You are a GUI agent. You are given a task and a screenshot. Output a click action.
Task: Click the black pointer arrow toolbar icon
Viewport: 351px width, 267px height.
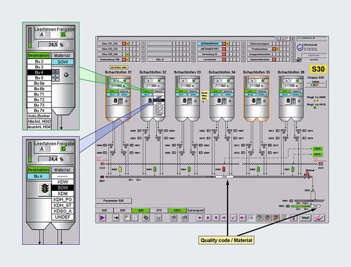pos(116,218)
